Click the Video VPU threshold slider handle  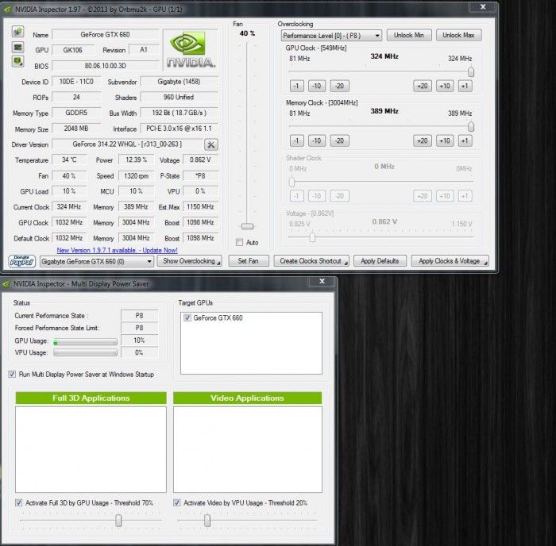207,521
